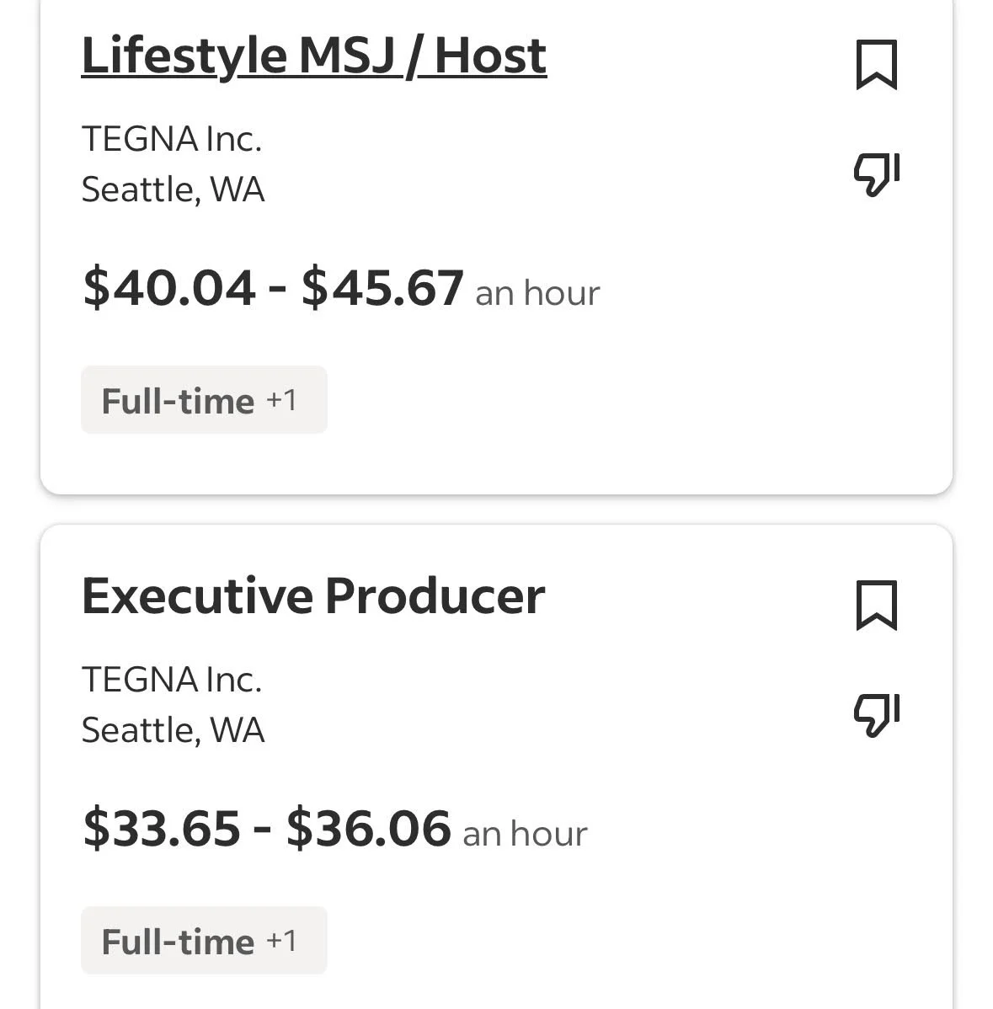This screenshot has height=1009, width=993.
Task: Click the $33.65 - $36.06 salary range
Action: (x=266, y=828)
